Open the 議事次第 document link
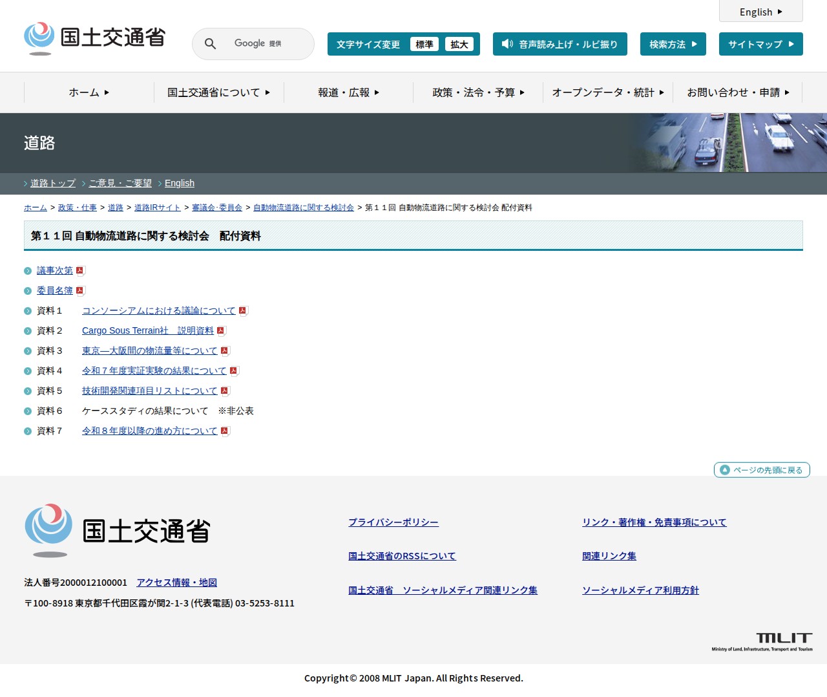 point(55,271)
